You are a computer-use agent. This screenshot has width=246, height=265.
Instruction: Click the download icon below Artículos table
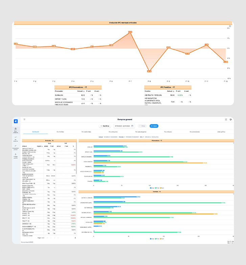[x=75, y=238]
